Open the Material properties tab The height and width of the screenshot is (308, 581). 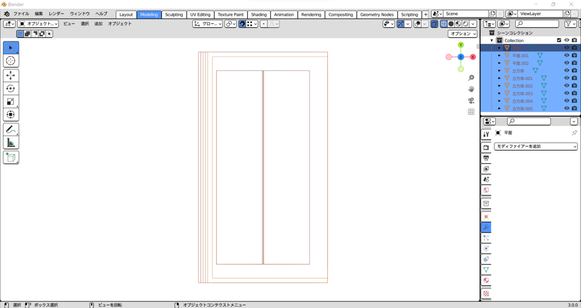coord(486,280)
